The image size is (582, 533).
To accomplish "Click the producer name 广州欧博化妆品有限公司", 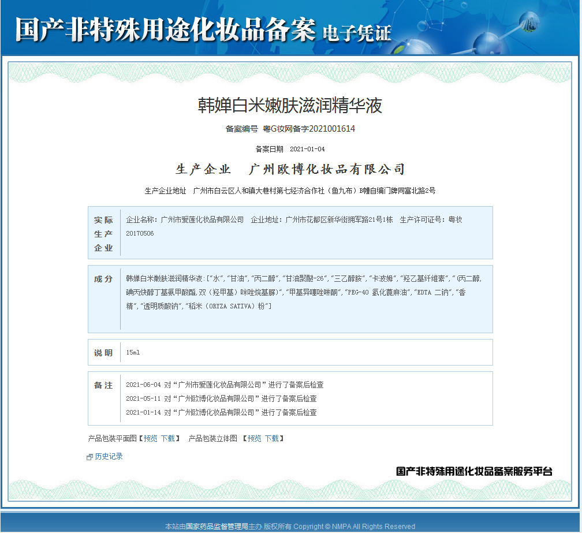I will 327,169.
